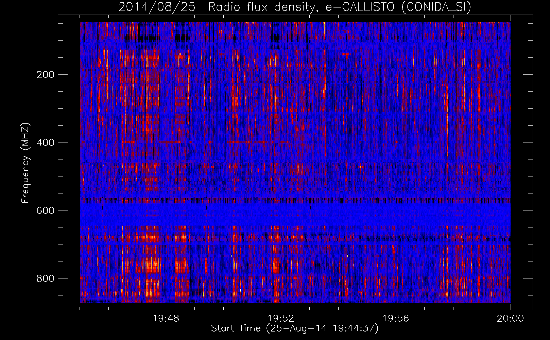Click the 'Frequency (MHZ)' axis label
The width and height of the screenshot is (550, 340).
point(25,163)
